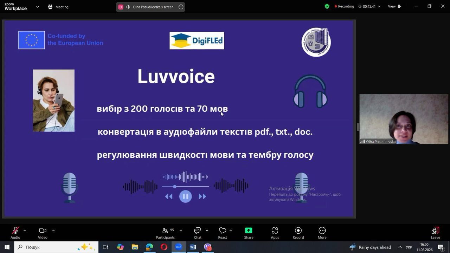Expand the Participants options chevron
The image size is (450, 253).
[x=181, y=231]
